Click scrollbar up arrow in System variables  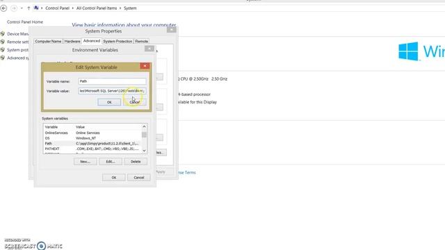click(x=144, y=126)
